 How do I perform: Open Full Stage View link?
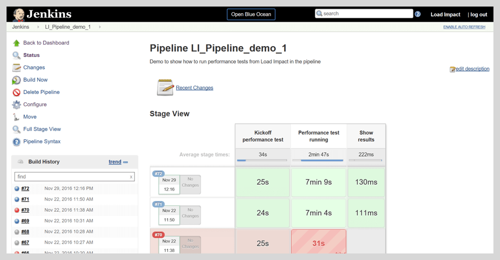pos(42,129)
